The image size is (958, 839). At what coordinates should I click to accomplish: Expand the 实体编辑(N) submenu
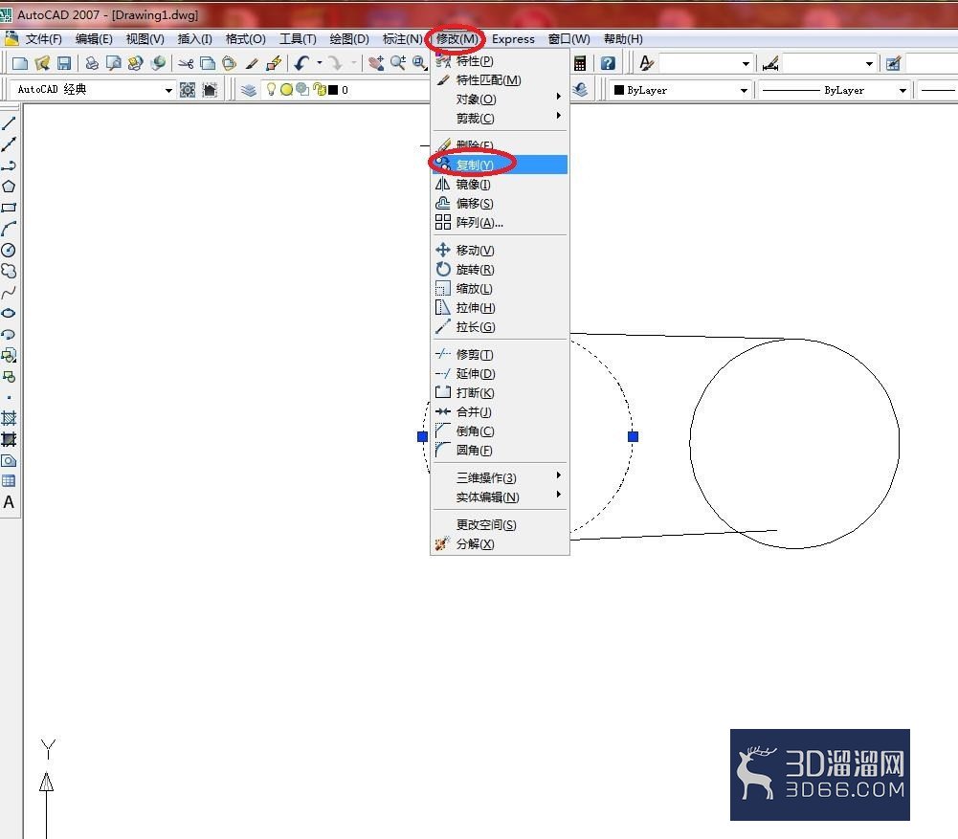tap(500, 497)
